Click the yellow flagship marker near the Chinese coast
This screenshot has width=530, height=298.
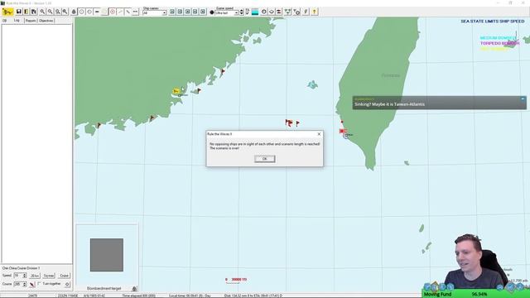(176, 91)
